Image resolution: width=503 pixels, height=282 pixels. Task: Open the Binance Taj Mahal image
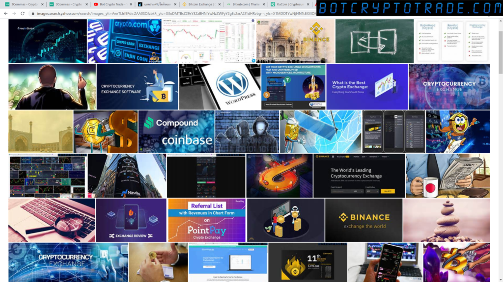[295, 41]
